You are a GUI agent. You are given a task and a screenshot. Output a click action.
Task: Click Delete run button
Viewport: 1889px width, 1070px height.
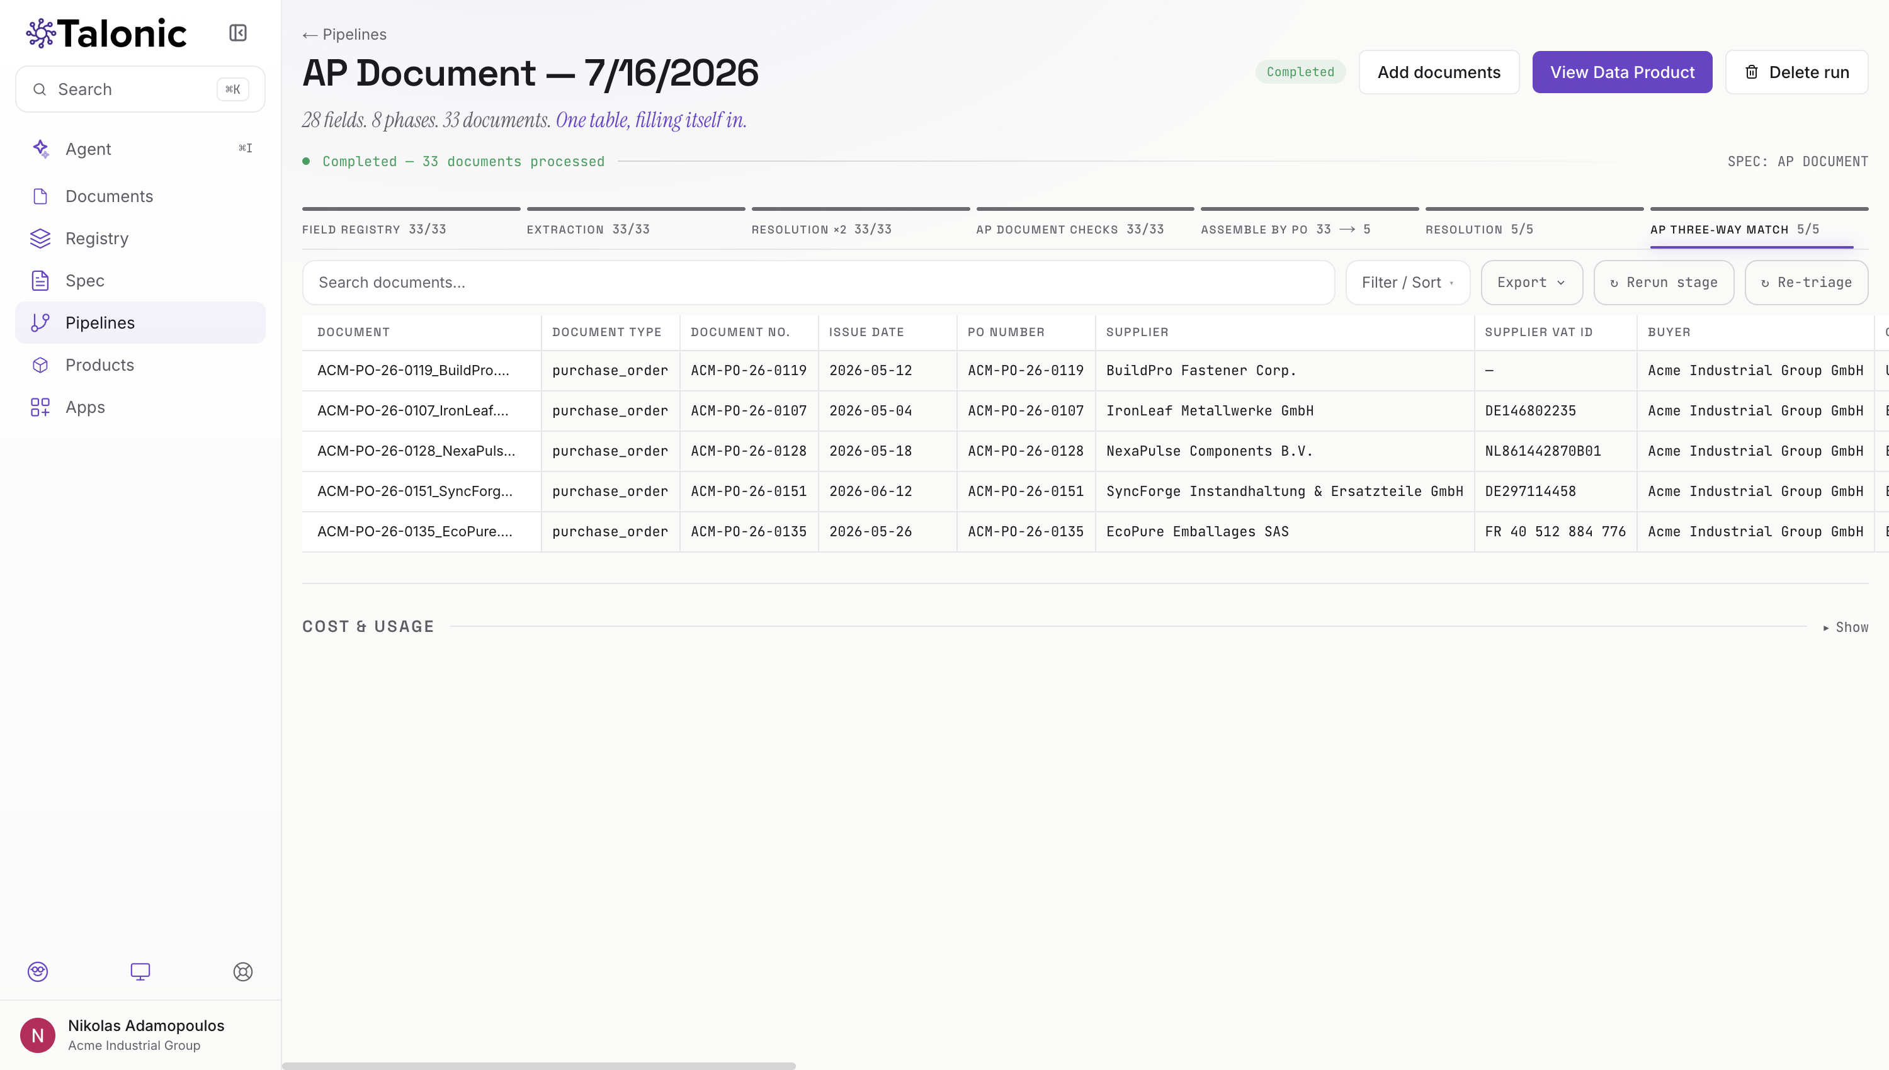coord(1796,72)
